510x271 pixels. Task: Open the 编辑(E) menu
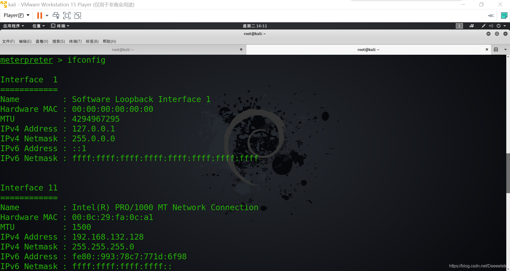pos(25,41)
